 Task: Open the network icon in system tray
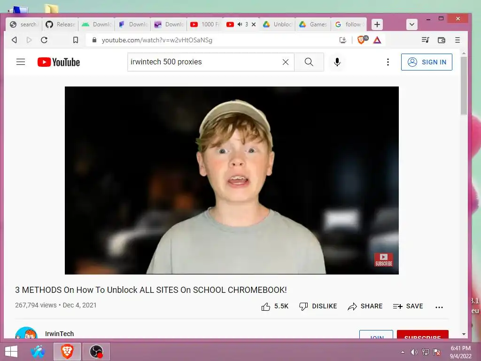point(426,352)
